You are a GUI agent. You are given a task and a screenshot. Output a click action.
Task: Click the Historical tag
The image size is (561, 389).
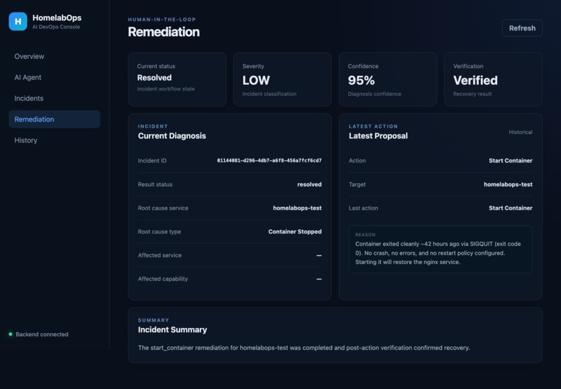click(521, 132)
